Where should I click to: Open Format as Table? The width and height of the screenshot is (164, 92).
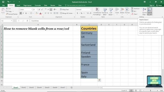click(105, 11)
